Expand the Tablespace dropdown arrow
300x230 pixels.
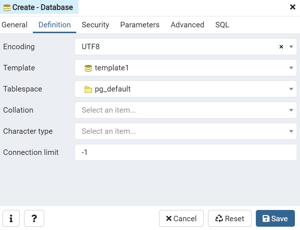tap(291, 89)
